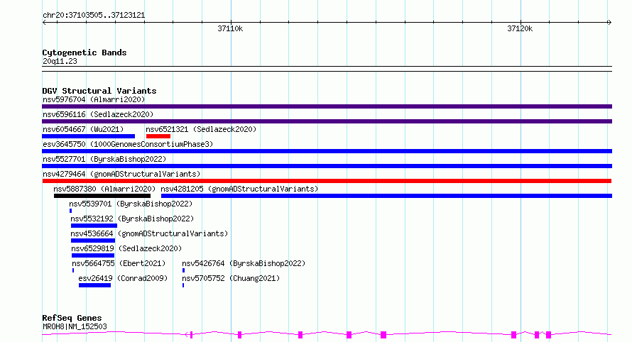The width and height of the screenshot is (632, 342).
Task: Click the DGV Structural Variants track title
Action: 99,91
